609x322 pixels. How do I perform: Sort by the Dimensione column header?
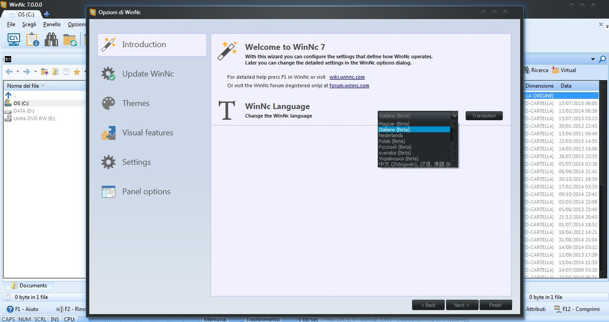[540, 86]
